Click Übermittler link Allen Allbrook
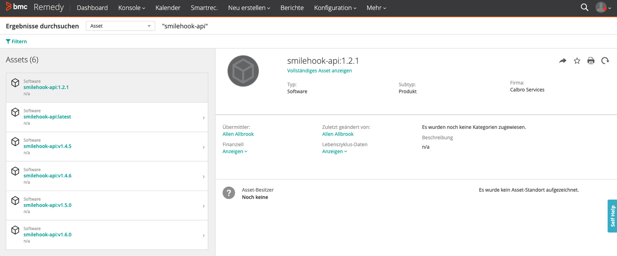617x256 pixels. (238, 134)
